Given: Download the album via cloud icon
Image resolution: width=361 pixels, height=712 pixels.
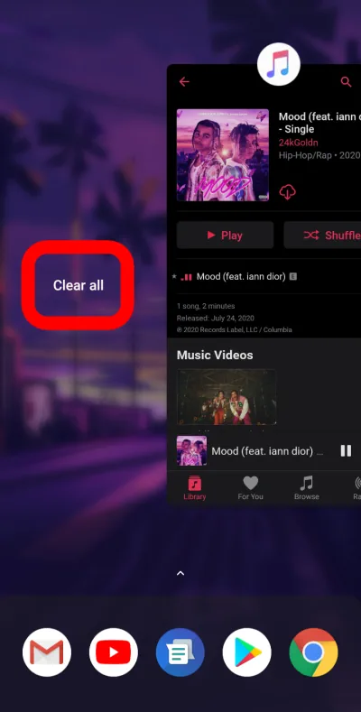Looking at the screenshot, I should click(x=287, y=192).
